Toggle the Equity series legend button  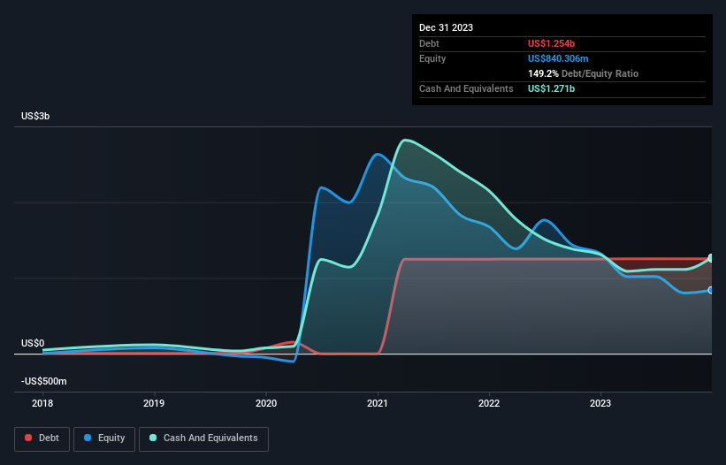tap(104, 438)
